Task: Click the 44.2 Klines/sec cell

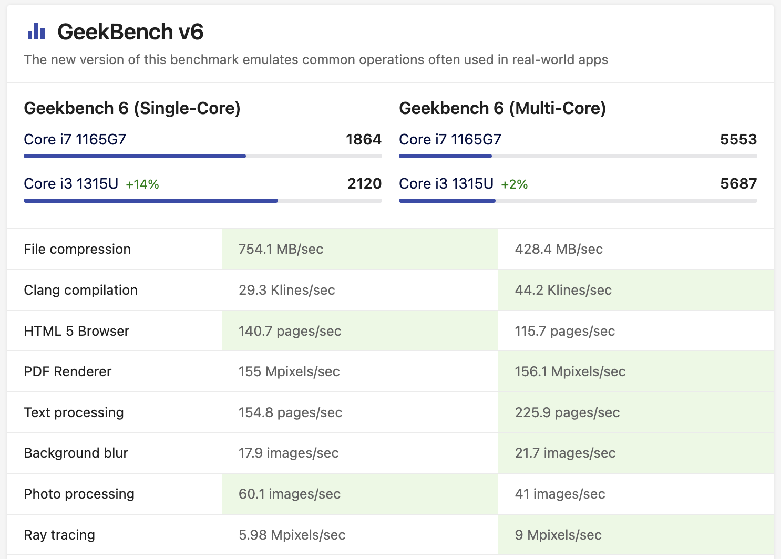Action: point(636,290)
